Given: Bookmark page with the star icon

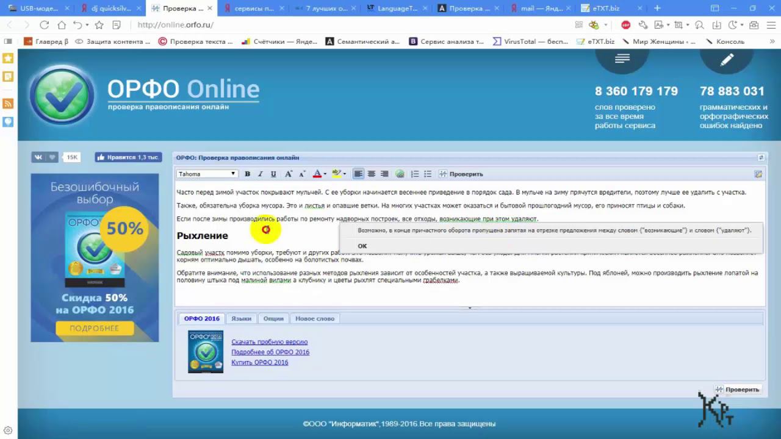Looking at the screenshot, I should coord(99,25).
